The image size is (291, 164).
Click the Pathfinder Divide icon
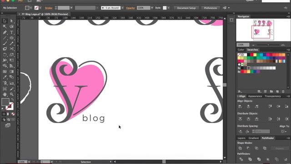[x=241, y=159]
